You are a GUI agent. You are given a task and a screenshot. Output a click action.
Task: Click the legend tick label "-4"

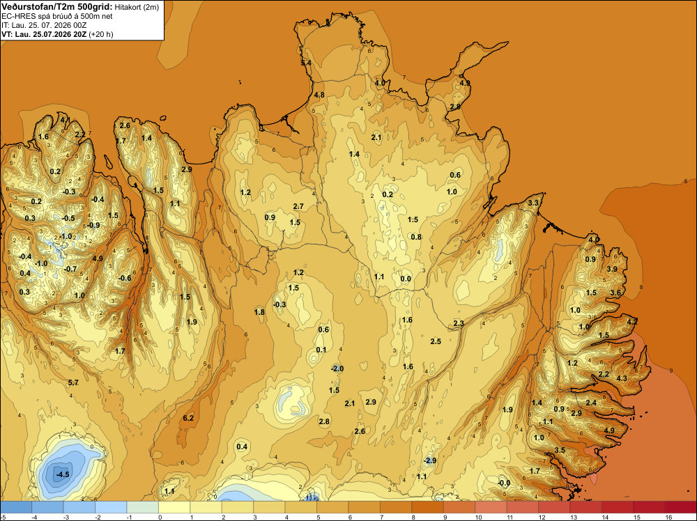click(x=33, y=517)
